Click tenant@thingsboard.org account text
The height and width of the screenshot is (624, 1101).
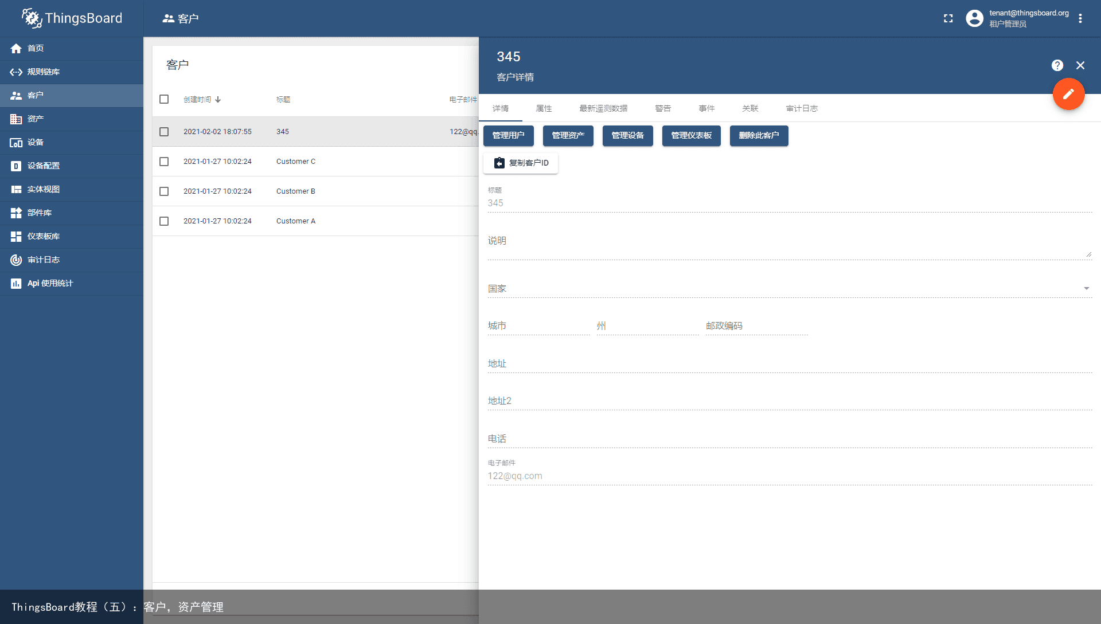click(x=1029, y=13)
